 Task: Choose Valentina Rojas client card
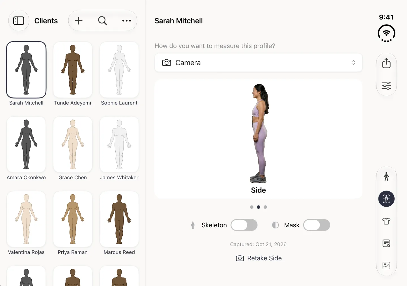coord(26,223)
